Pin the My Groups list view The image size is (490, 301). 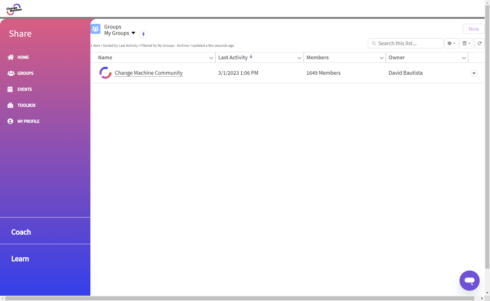[143, 34]
